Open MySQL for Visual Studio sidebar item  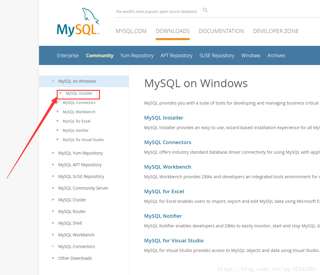click(x=83, y=140)
